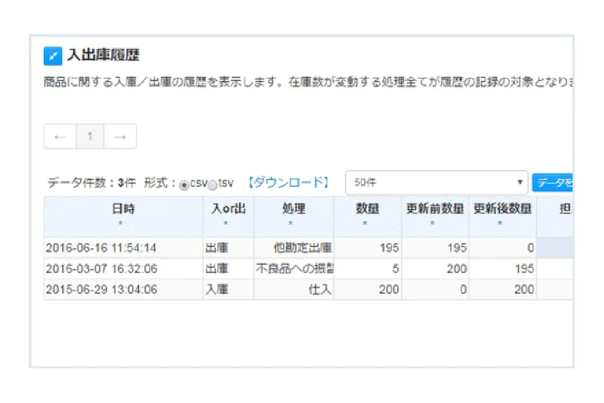Sort by the 入or出 column header
This screenshot has height=403, width=604.
tap(228, 217)
